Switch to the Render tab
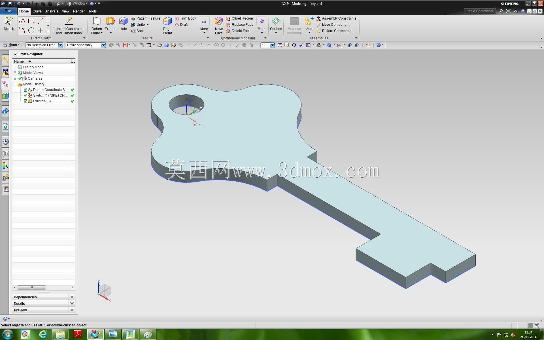544x340 pixels. click(x=79, y=11)
